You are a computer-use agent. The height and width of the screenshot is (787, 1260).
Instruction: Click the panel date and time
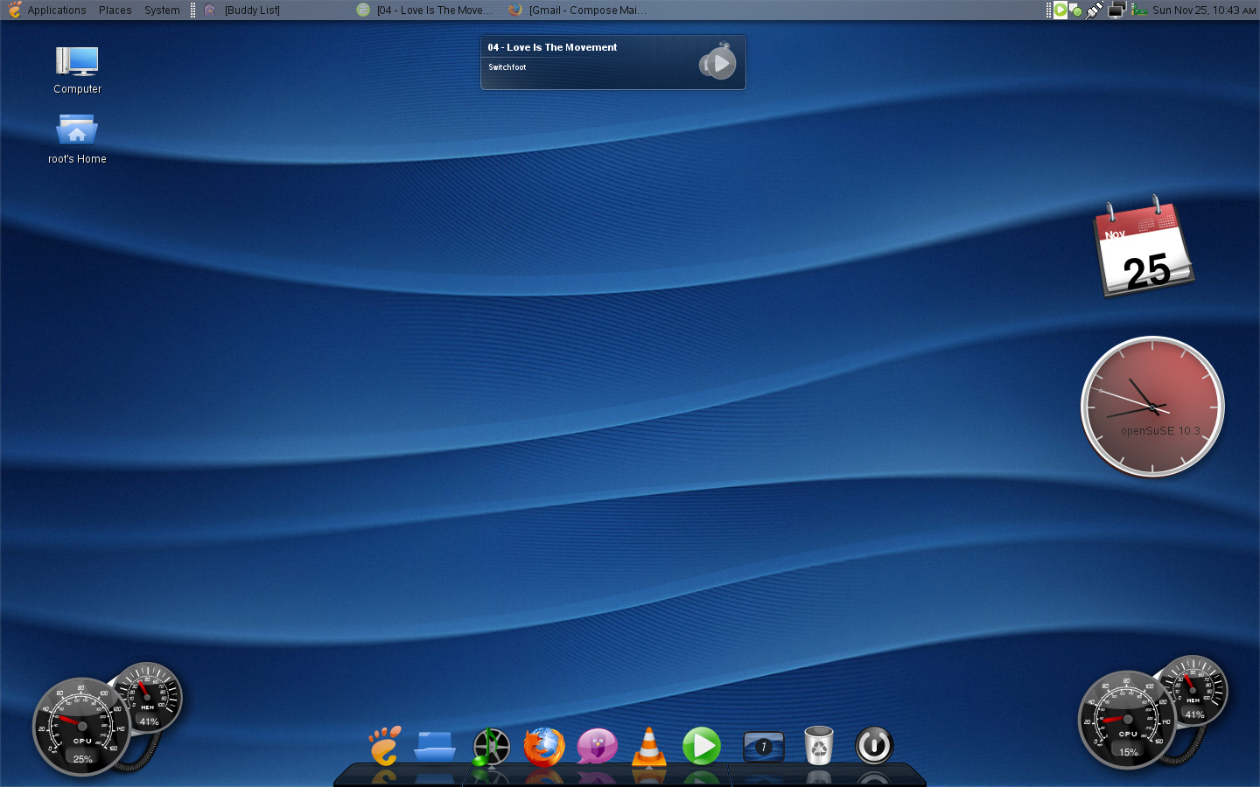[1204, 10]
